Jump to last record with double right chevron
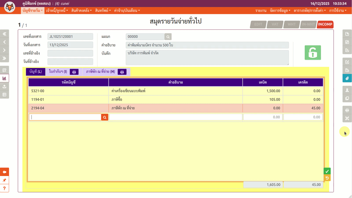 click(x=4, y=58)
